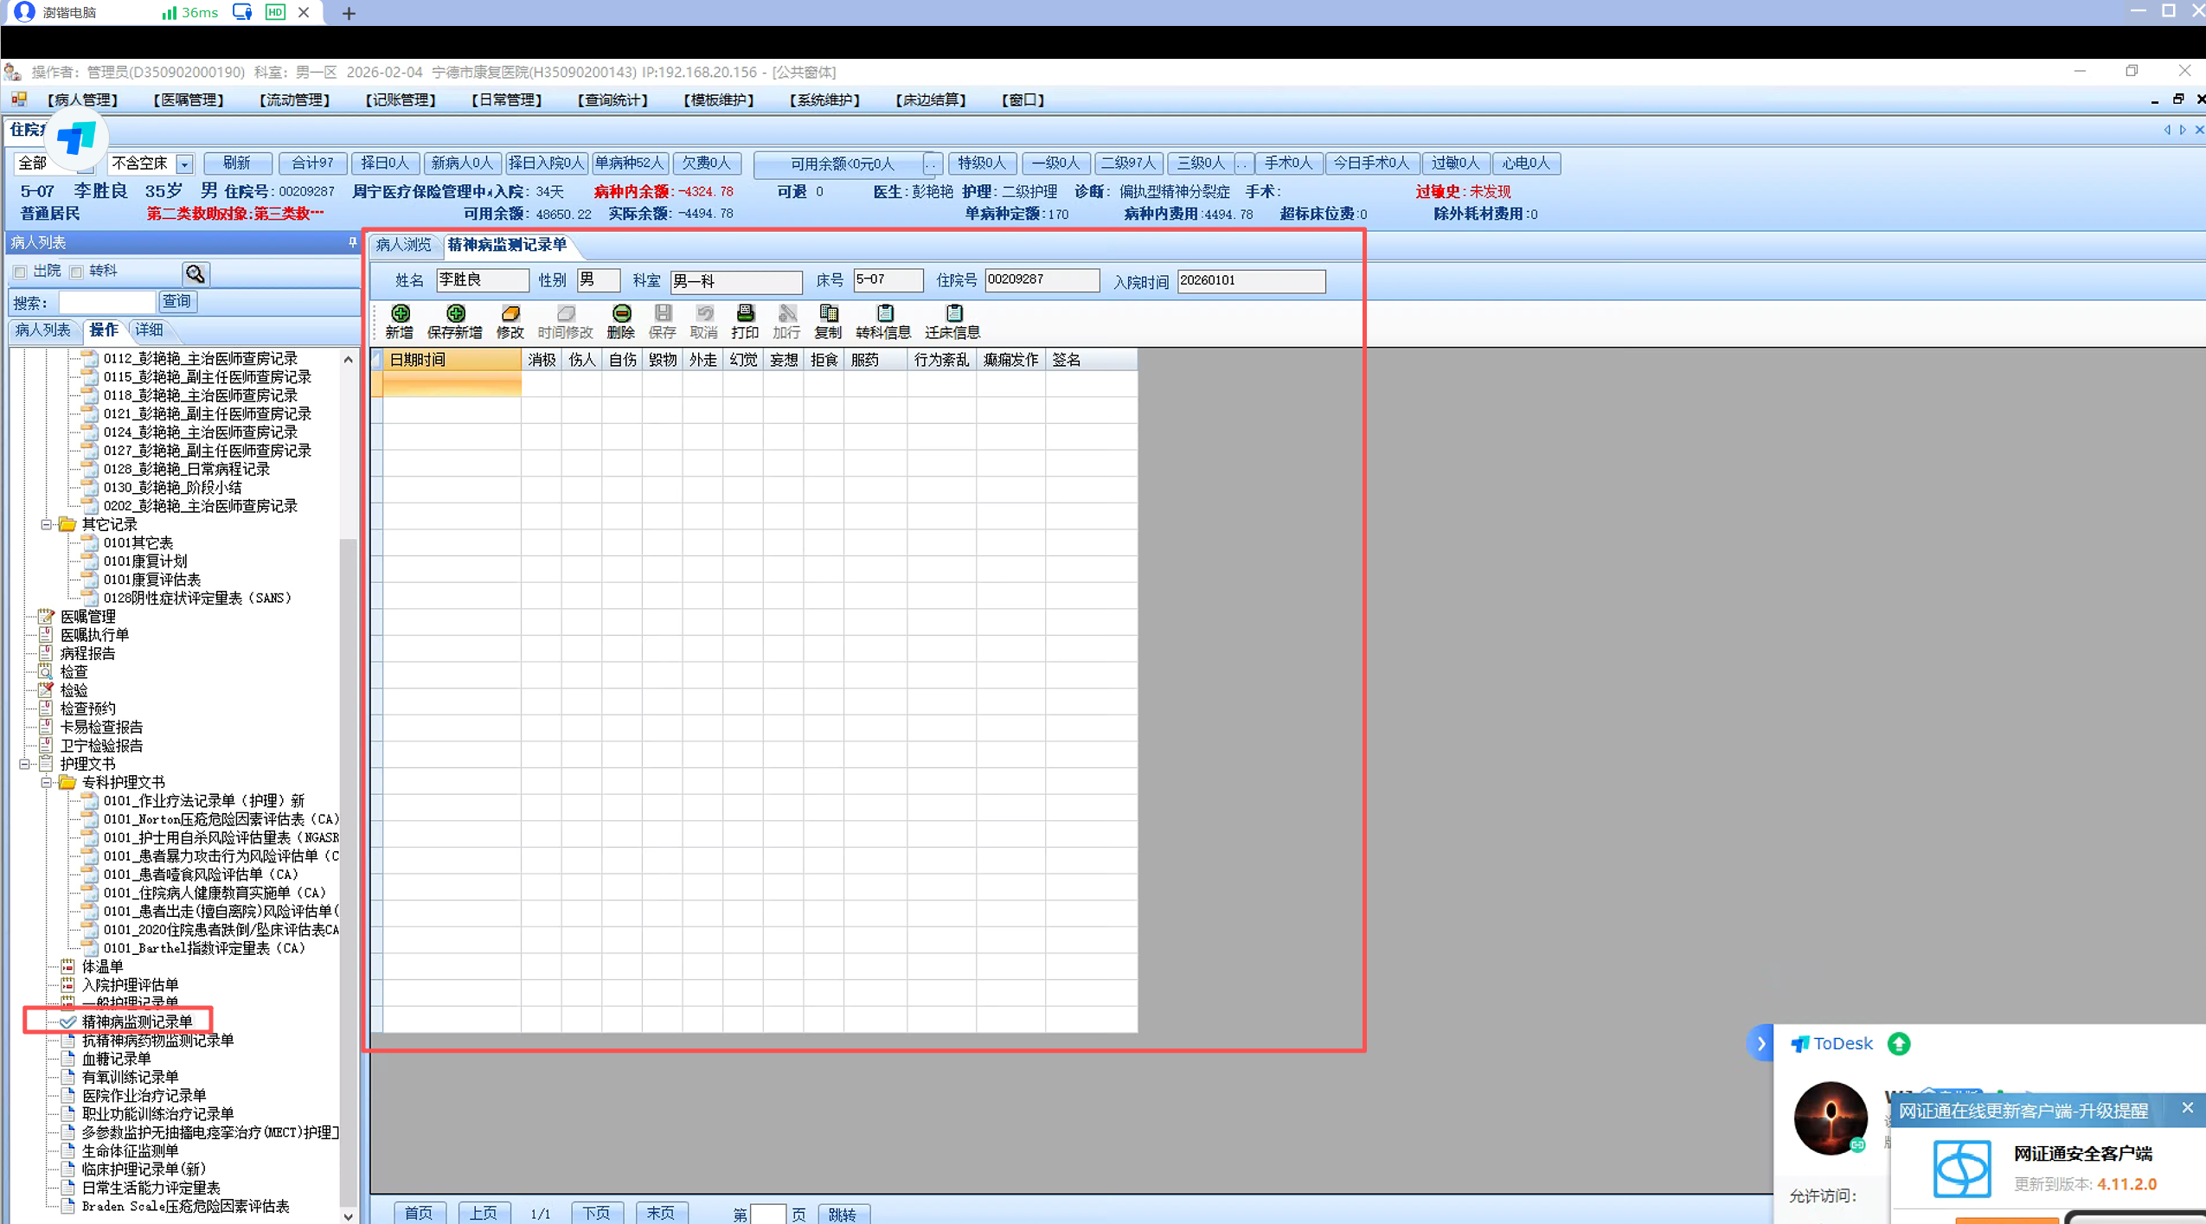Switch to the 病人浏览 tab

(403, 245)
